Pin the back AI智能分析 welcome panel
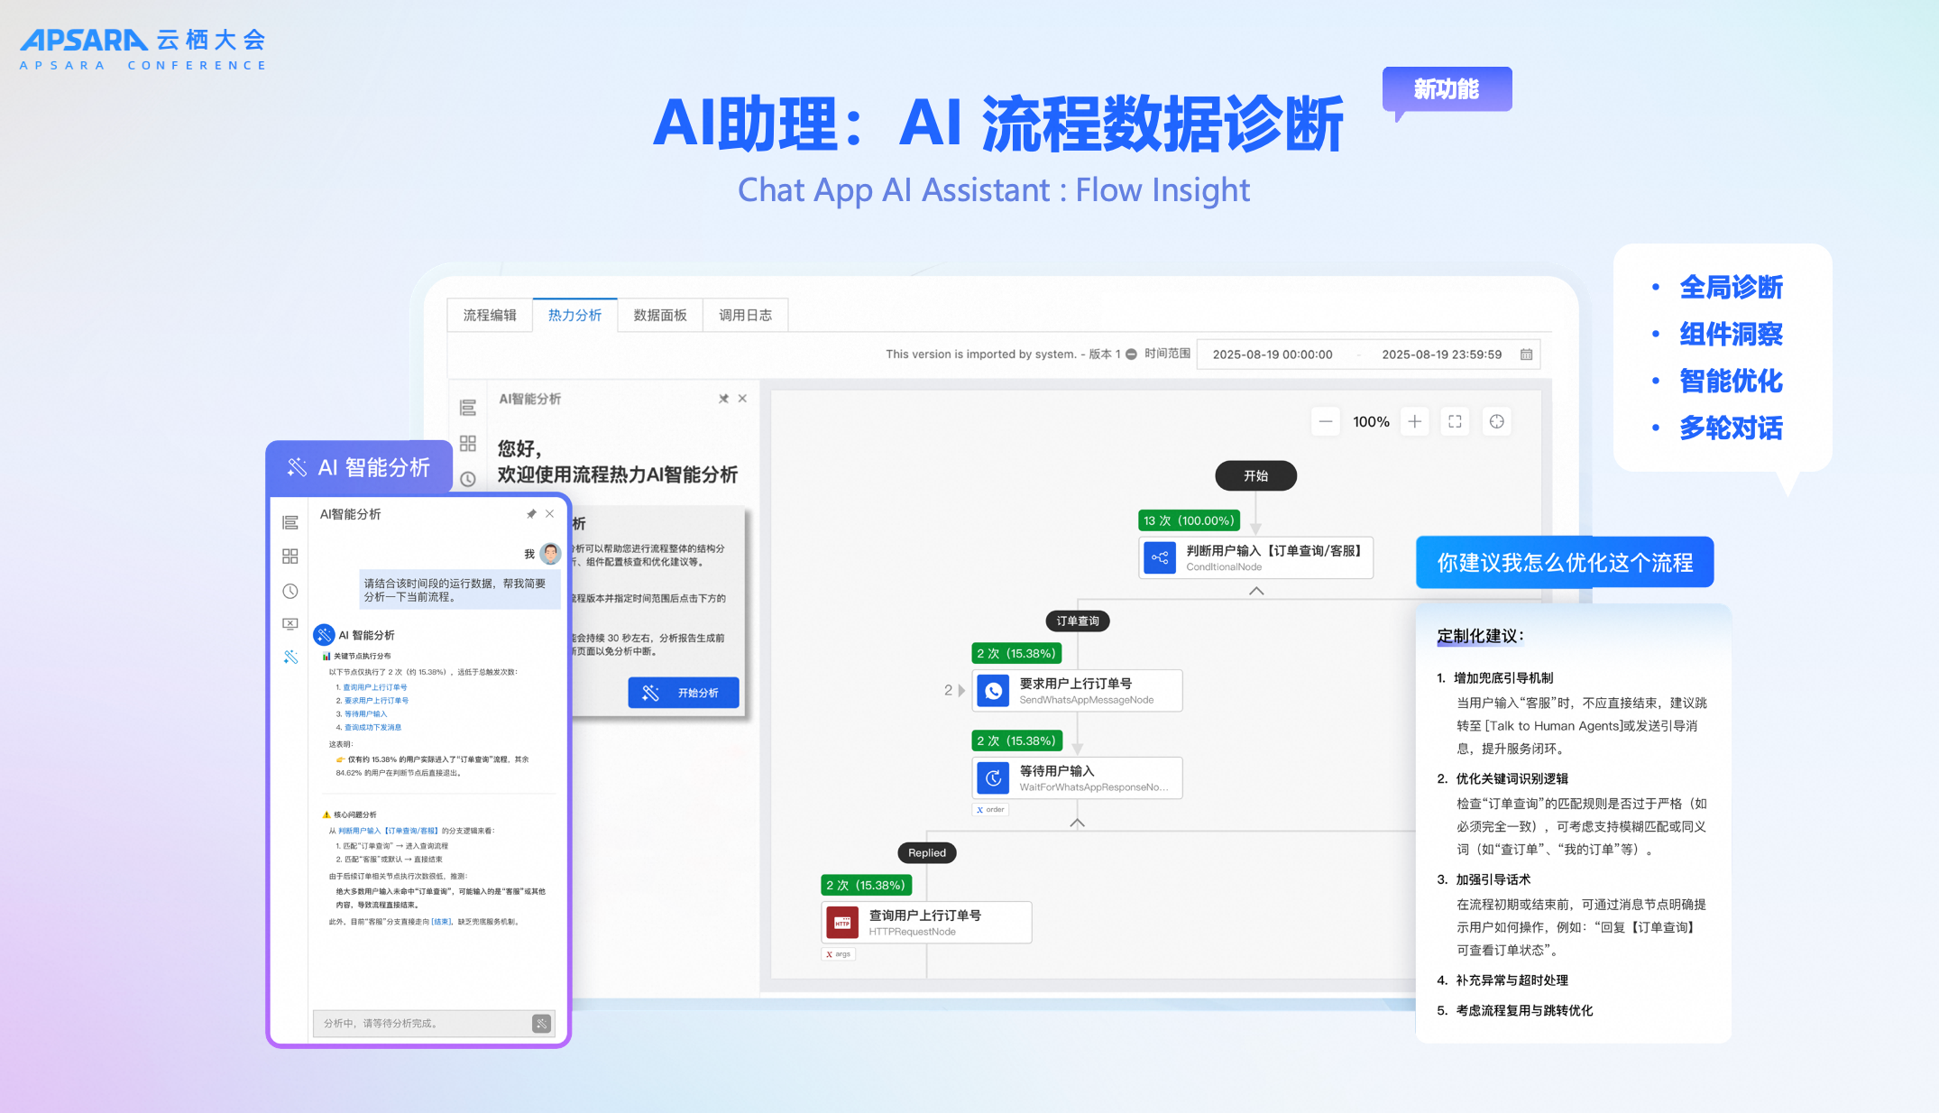This screenshot has width=1939, height=1113. [x=723, y=399]
